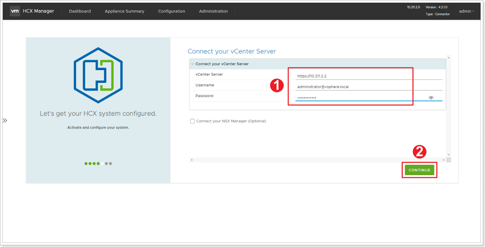The image size is (485, 247).
Task: Collapse the Connect your vCenter Server section
Action: (193, 64)
